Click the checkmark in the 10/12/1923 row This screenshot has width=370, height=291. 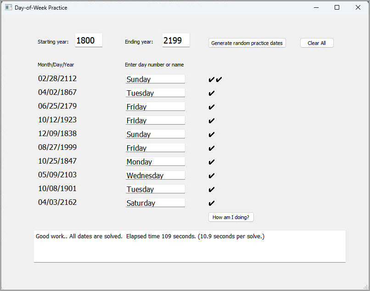tap(212, 121)
